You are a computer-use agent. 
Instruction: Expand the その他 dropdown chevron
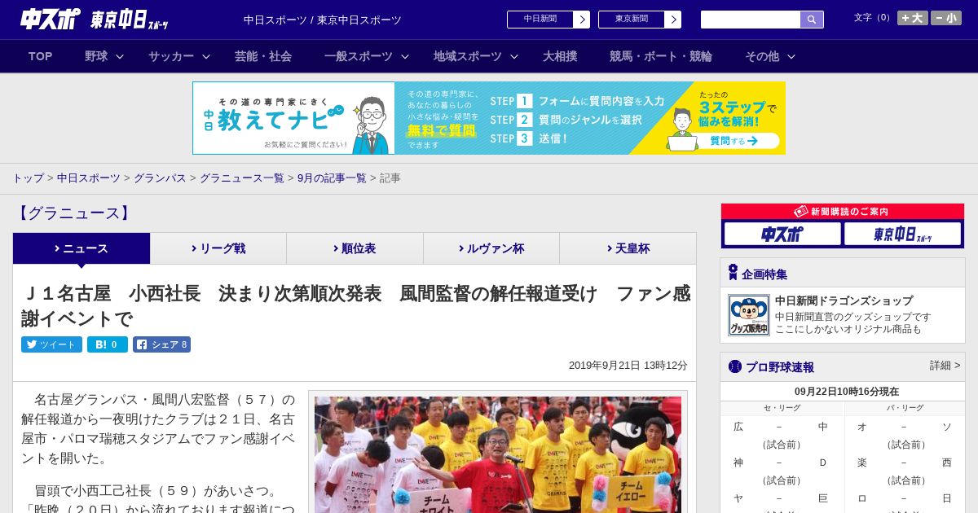pyautogui.click(x=791, y=56)
